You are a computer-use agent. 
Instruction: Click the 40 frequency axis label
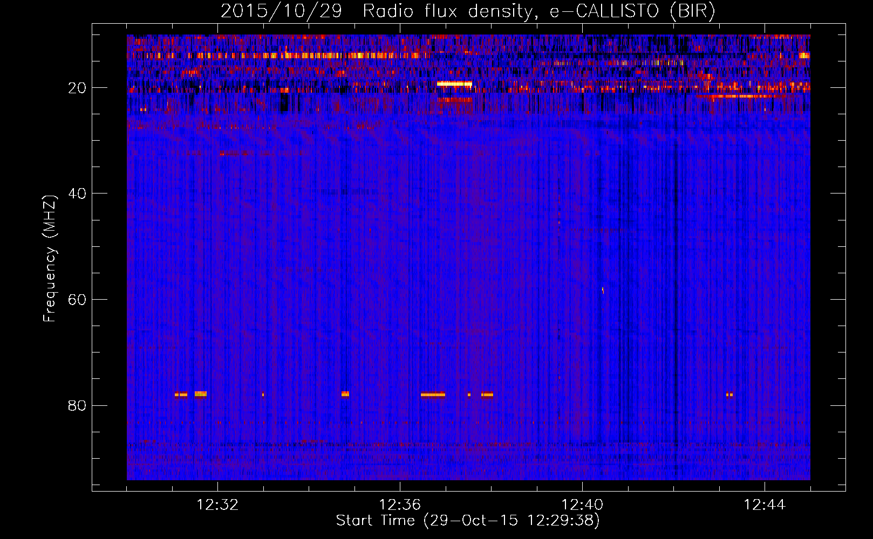(77, 194)
